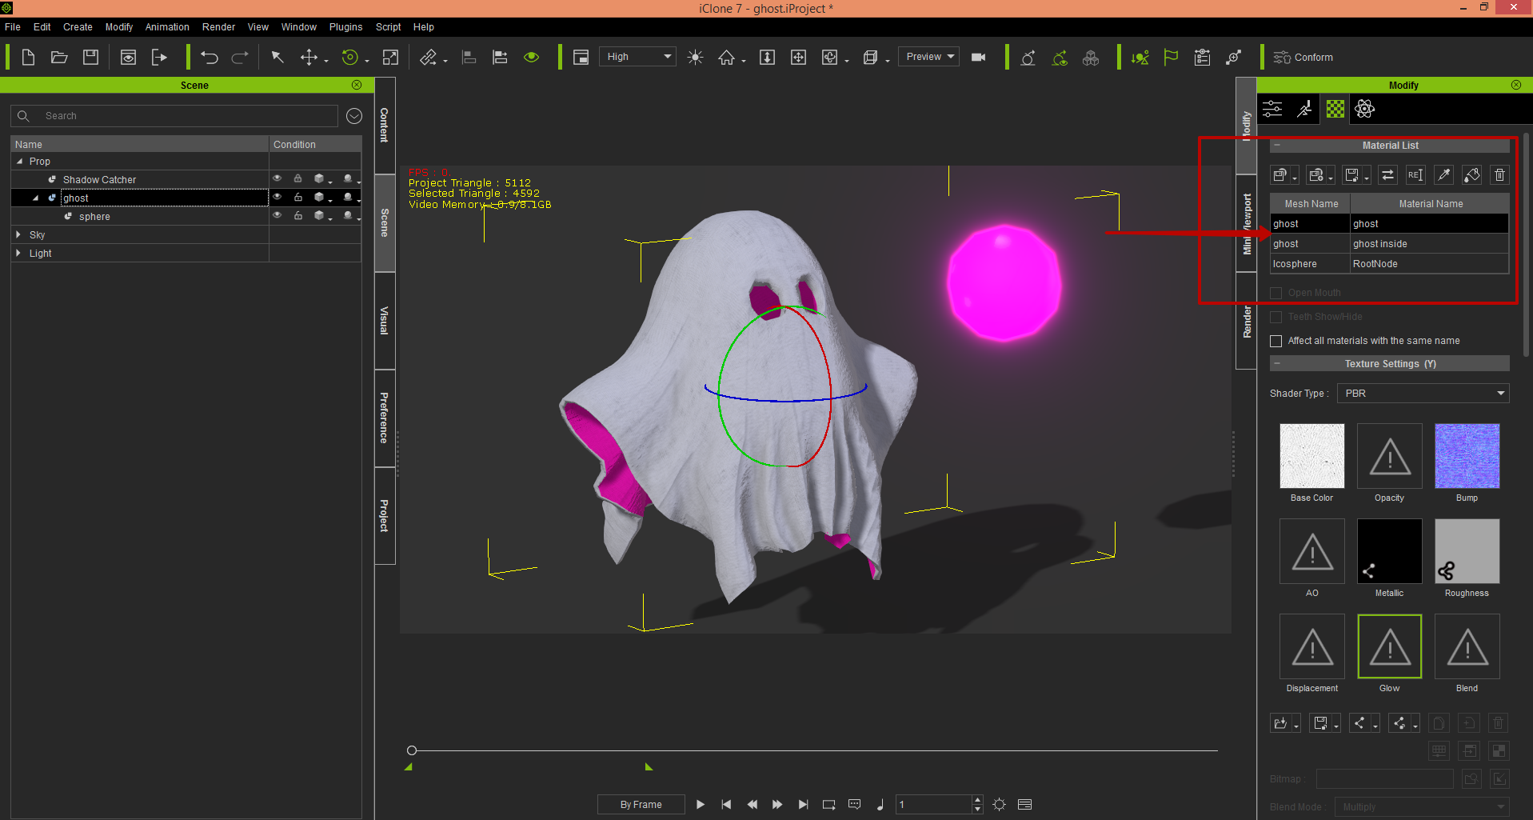Viewport: 1533px width, 820px height.
Task: Open the Animation menu
Action: pos(167,27)
